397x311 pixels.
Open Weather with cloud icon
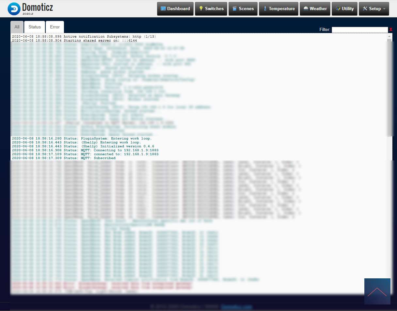click(315, 9)
